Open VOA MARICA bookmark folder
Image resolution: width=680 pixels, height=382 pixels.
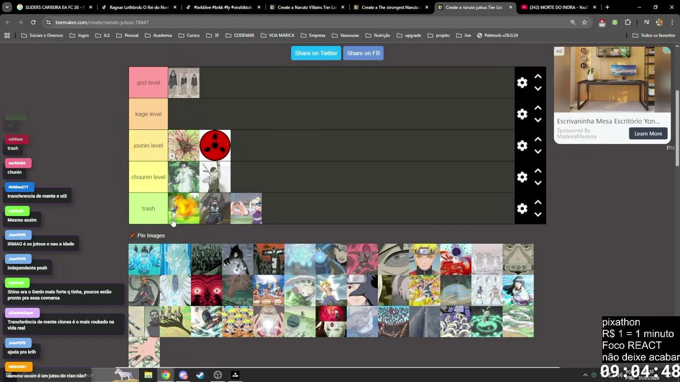[x=277, y=36]
